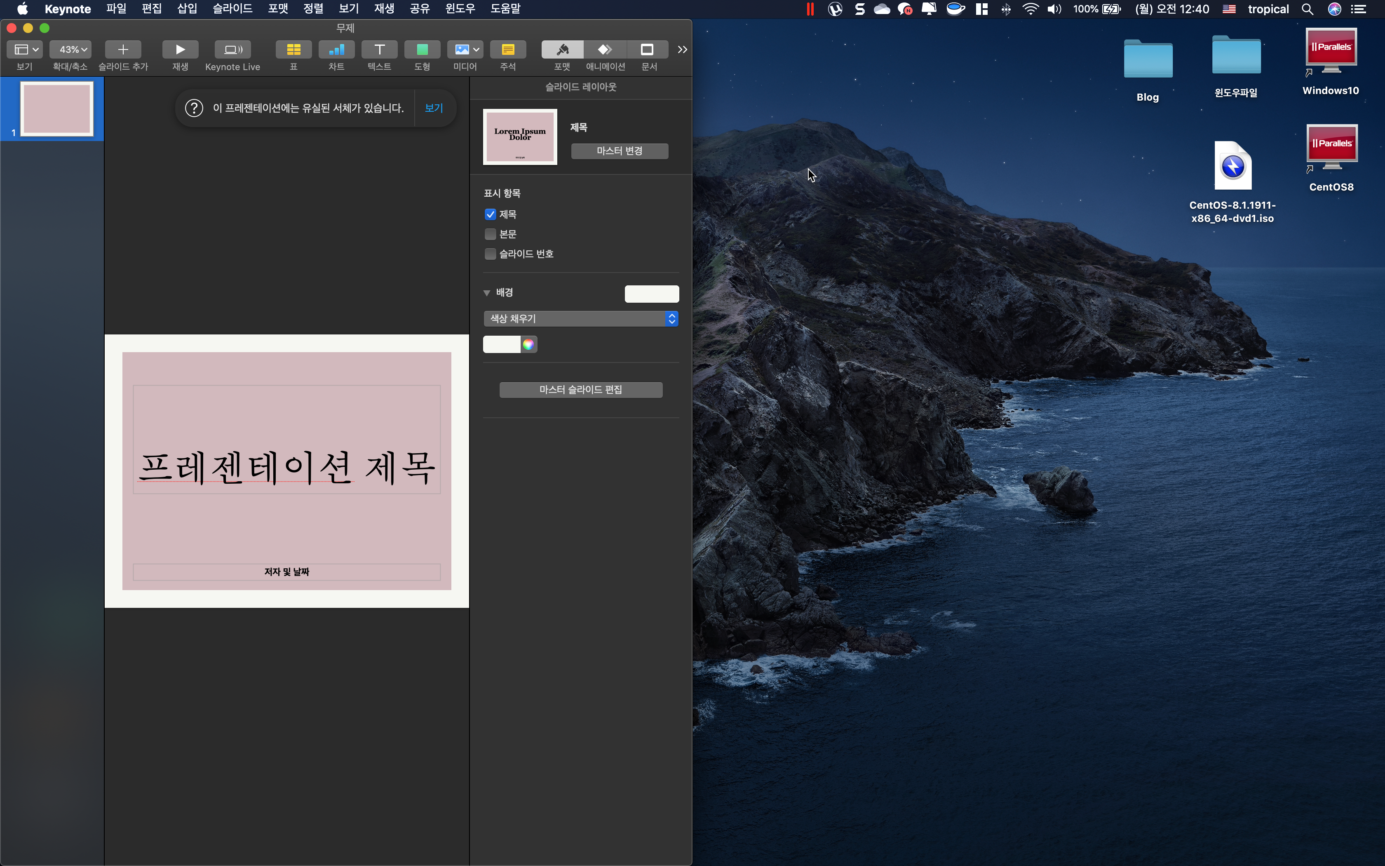Open the 43% zoom dropdown
The height and width of the screenshot is (866, 1385).
pyautogui.click(x=70, y=50)
